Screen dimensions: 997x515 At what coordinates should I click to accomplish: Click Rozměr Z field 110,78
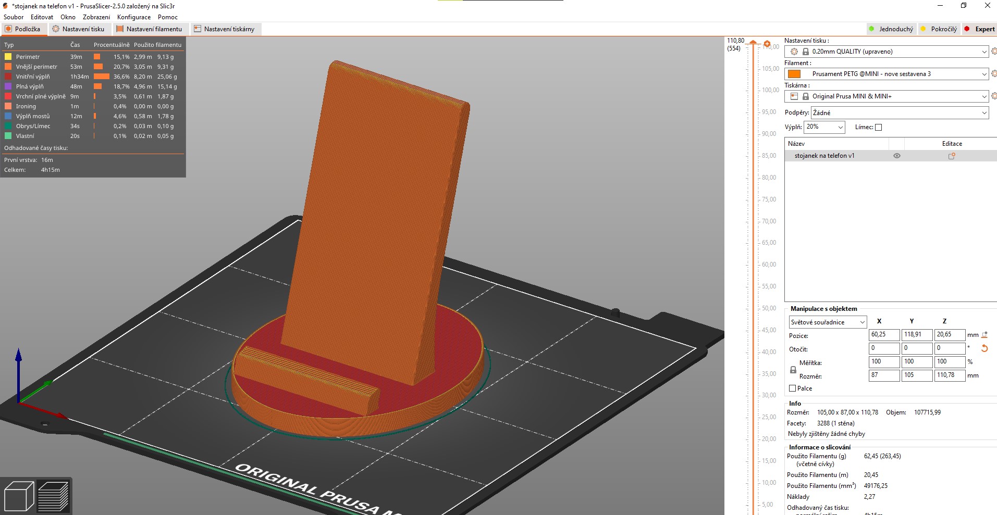tap(950, 375)
